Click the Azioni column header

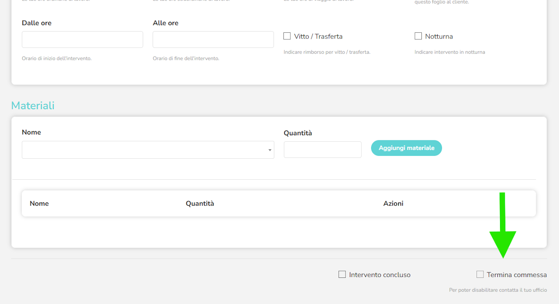pyautogui.click(x=393, y=204)
